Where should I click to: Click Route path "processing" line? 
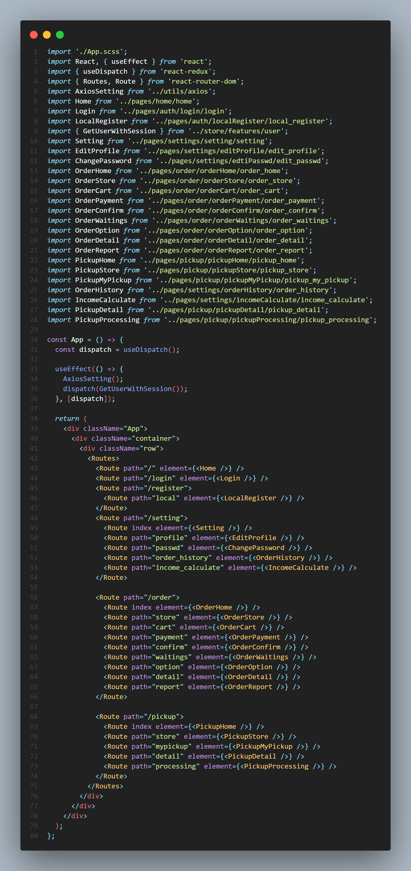(220, 766)
